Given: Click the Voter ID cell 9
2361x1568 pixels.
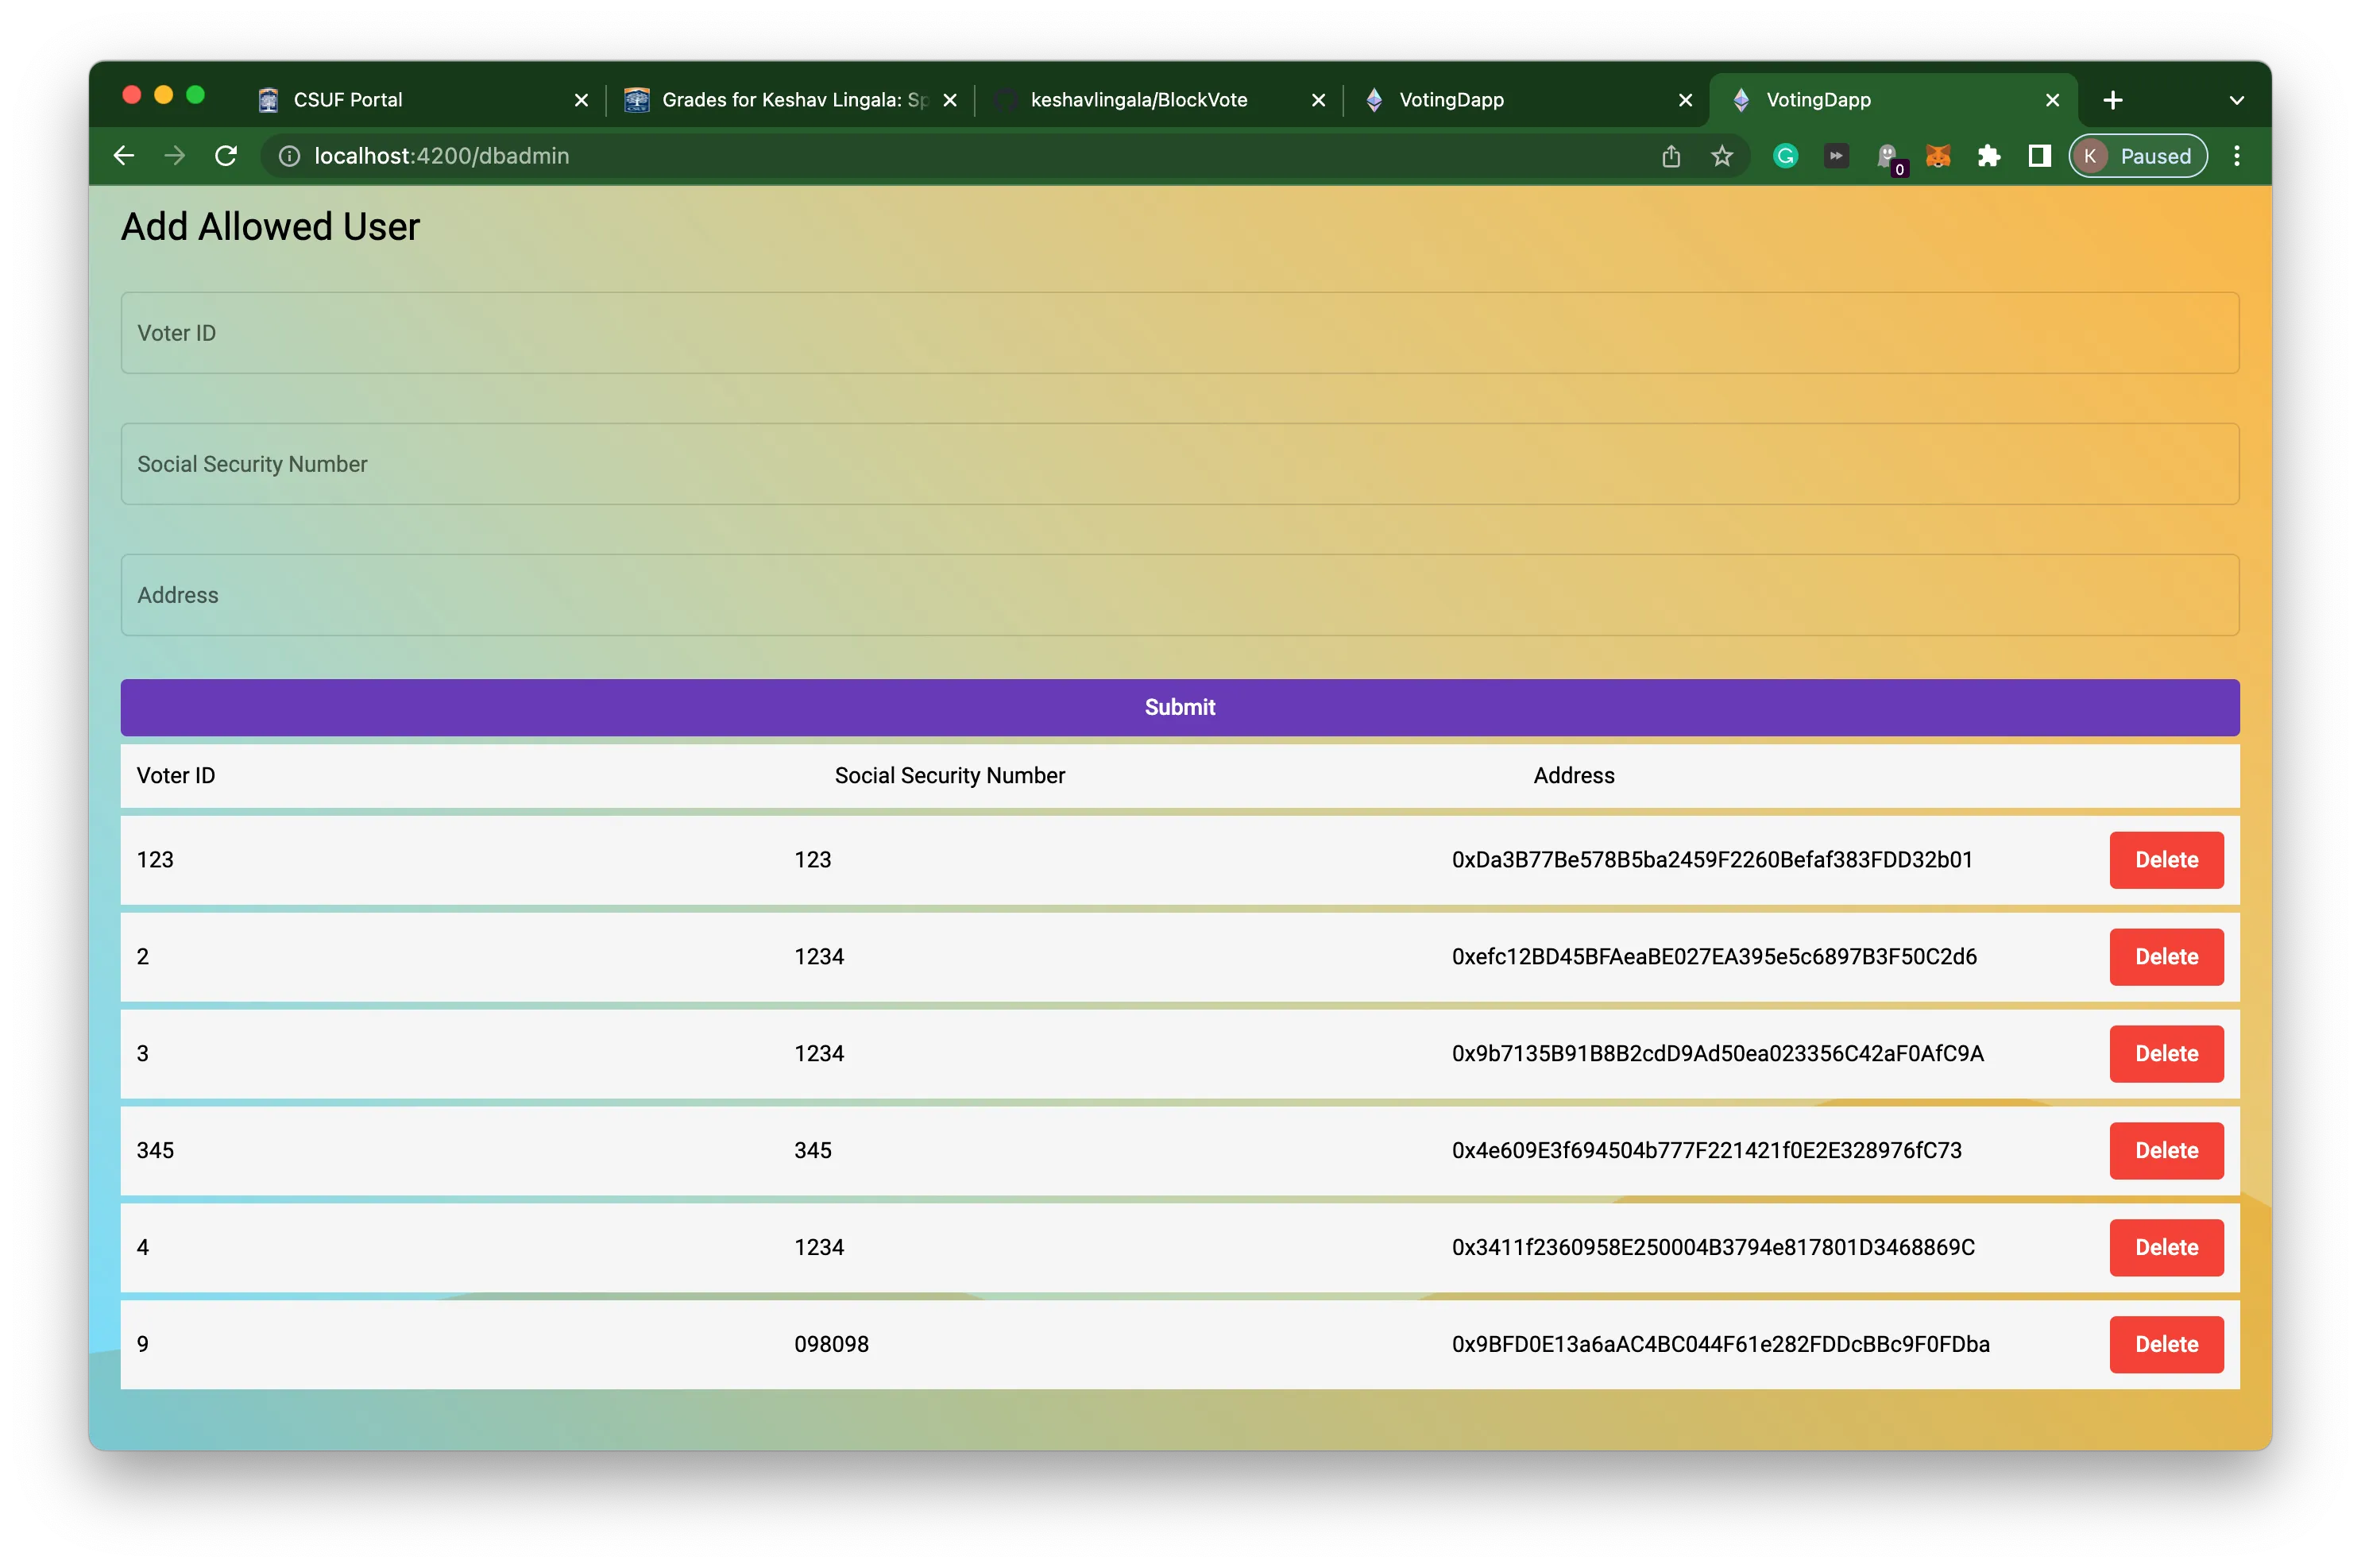Looking at the screenshot, I should click(x=143, y=1345).
